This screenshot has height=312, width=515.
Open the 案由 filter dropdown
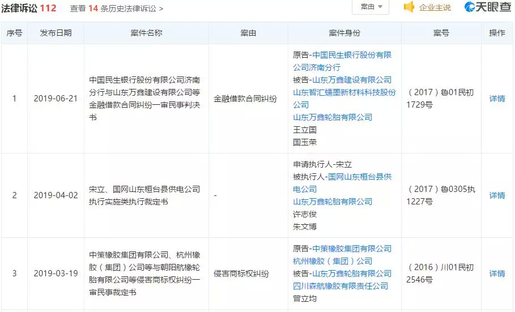(x=371, y=7)
